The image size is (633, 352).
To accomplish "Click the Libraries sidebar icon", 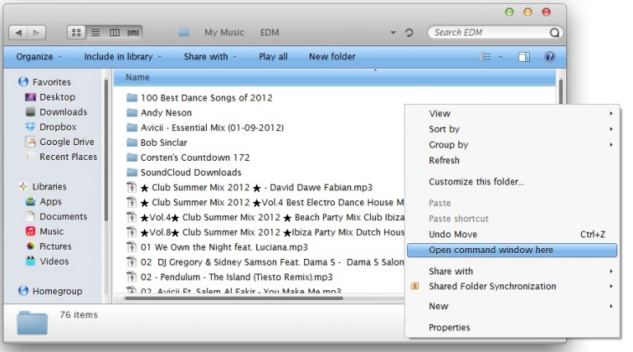I will click(23, 186).
